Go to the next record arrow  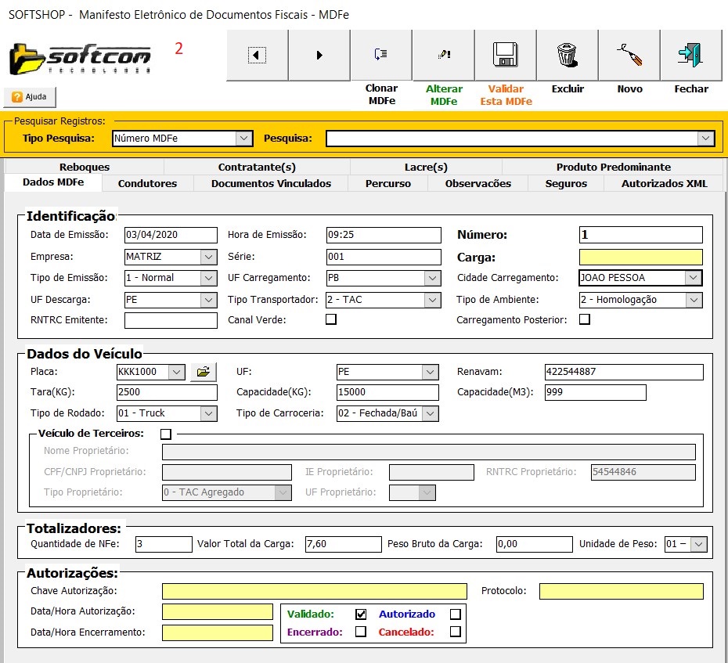319,55
